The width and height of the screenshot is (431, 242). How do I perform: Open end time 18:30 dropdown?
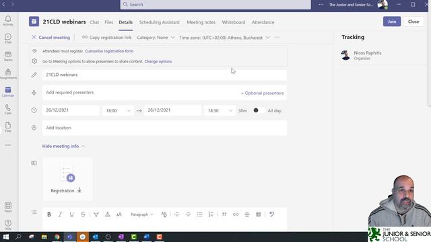pos(220,110)
